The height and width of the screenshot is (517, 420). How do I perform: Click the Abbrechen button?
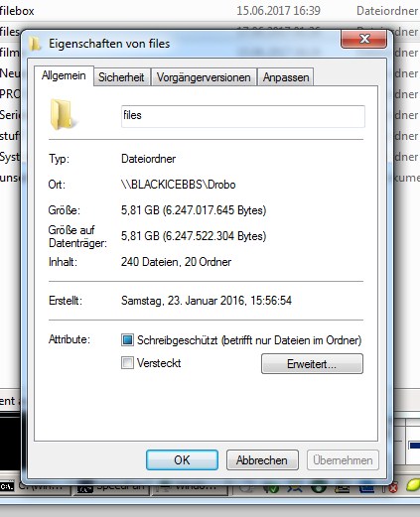(262, 459)
